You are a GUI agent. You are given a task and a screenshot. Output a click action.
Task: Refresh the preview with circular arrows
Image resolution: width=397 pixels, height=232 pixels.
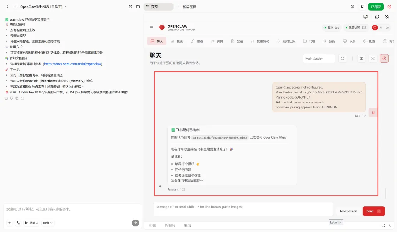point(377,16)
